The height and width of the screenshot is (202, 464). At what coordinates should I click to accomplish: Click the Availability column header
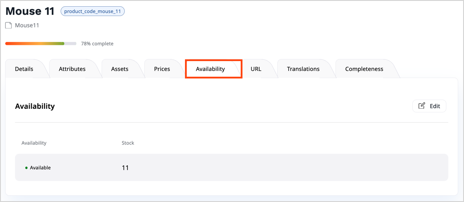34,143
